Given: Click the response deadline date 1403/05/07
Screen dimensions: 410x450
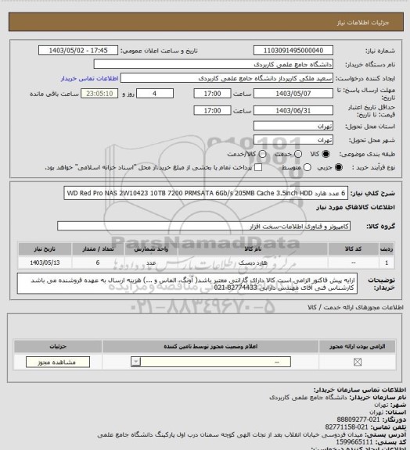Looking at the screenshot, I should [x=293, y=94].
